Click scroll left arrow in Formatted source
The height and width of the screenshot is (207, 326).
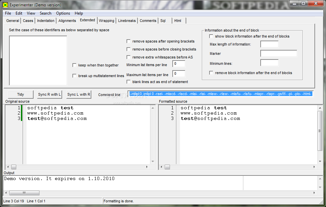coord(161,167)
